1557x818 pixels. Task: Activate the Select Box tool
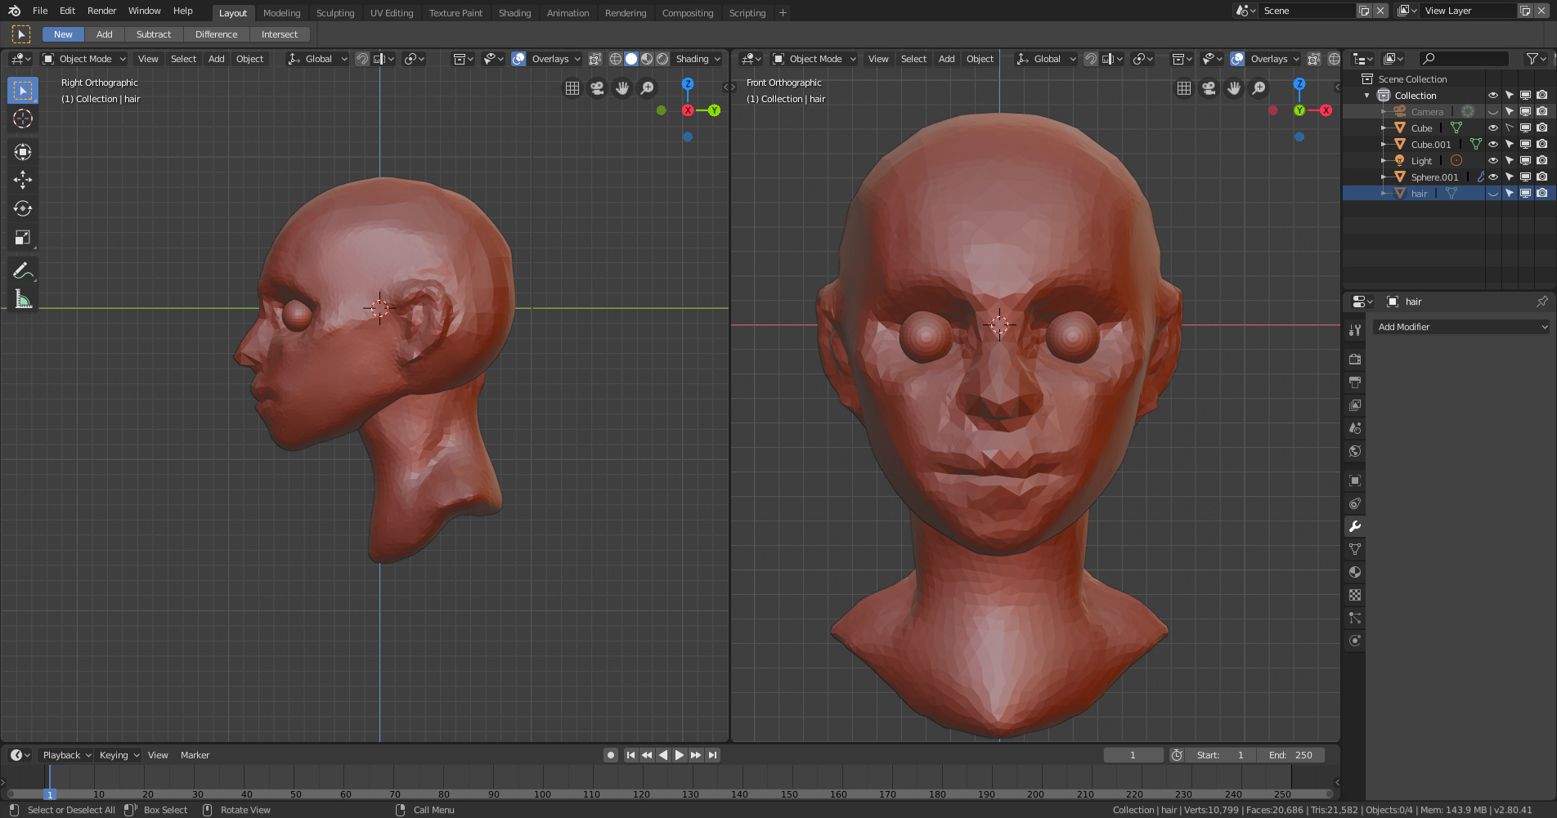pyautogui.click(x=23, y=90)
